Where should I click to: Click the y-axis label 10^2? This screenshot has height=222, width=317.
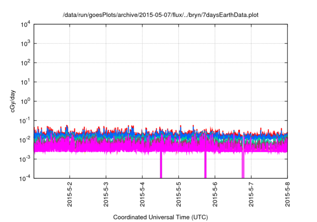[x=25, y=62]
